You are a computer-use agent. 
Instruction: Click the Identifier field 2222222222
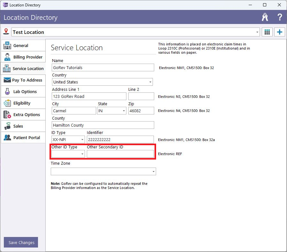pyautogui.click(x=120, y=139)
